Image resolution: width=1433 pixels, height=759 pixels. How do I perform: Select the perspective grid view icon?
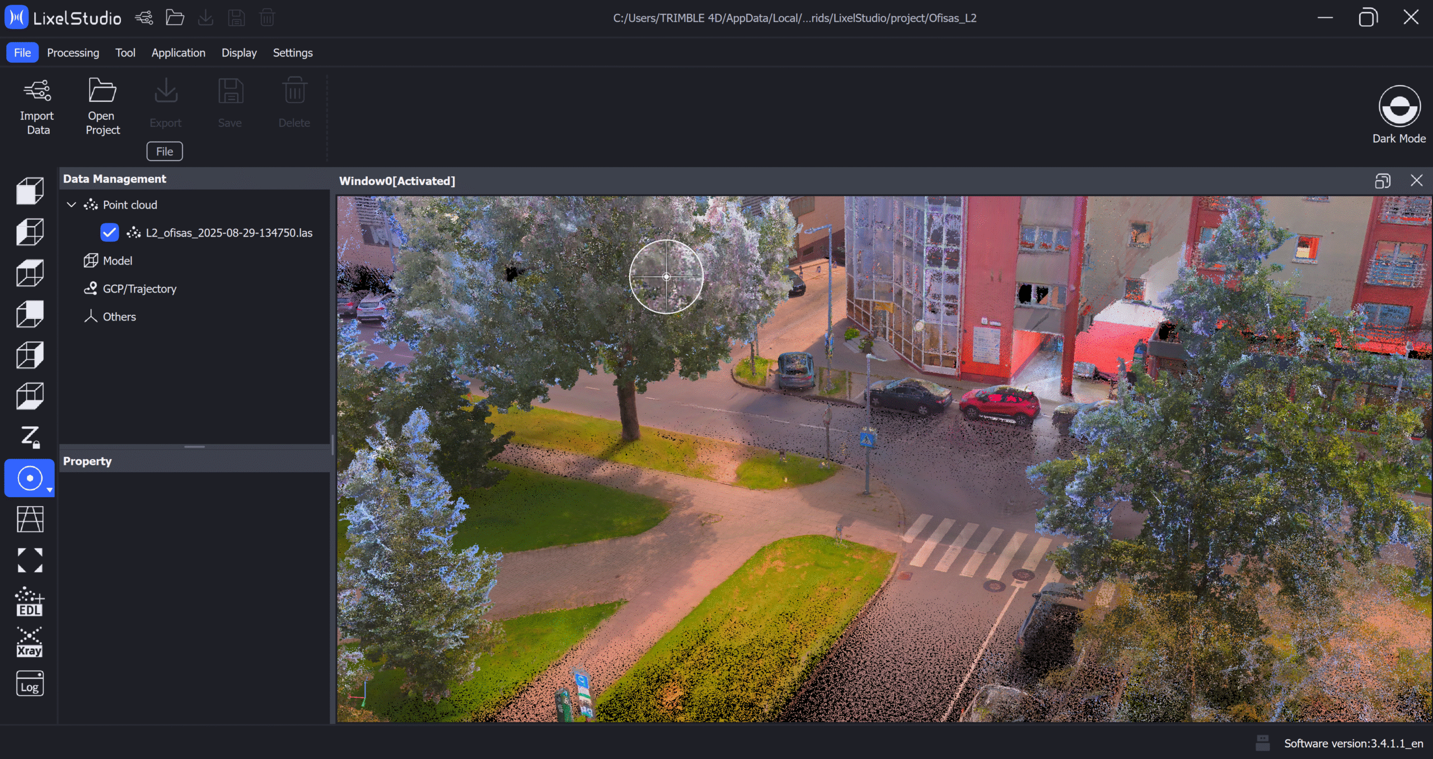(30, 519)
